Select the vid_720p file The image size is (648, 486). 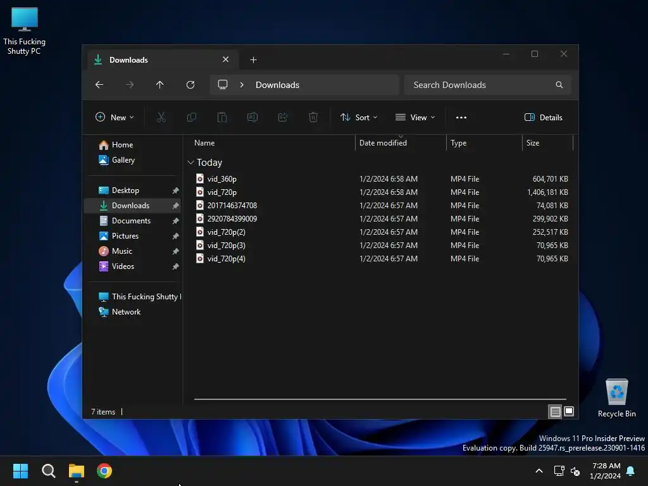coord(380,192)
